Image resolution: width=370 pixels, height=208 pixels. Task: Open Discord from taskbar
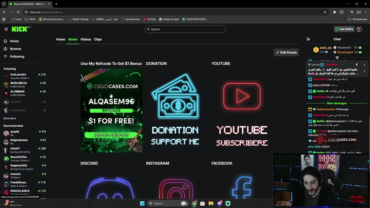click(219, 203)
